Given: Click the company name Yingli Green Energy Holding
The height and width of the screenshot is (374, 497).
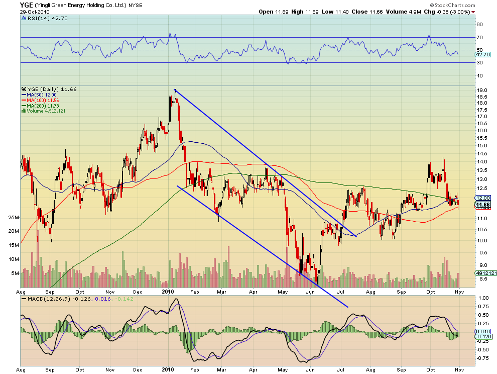Looking at the screenshot, I should click(80, 5).
